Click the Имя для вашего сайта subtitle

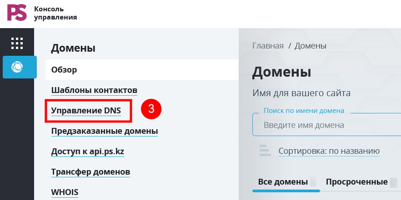point(301,93)
